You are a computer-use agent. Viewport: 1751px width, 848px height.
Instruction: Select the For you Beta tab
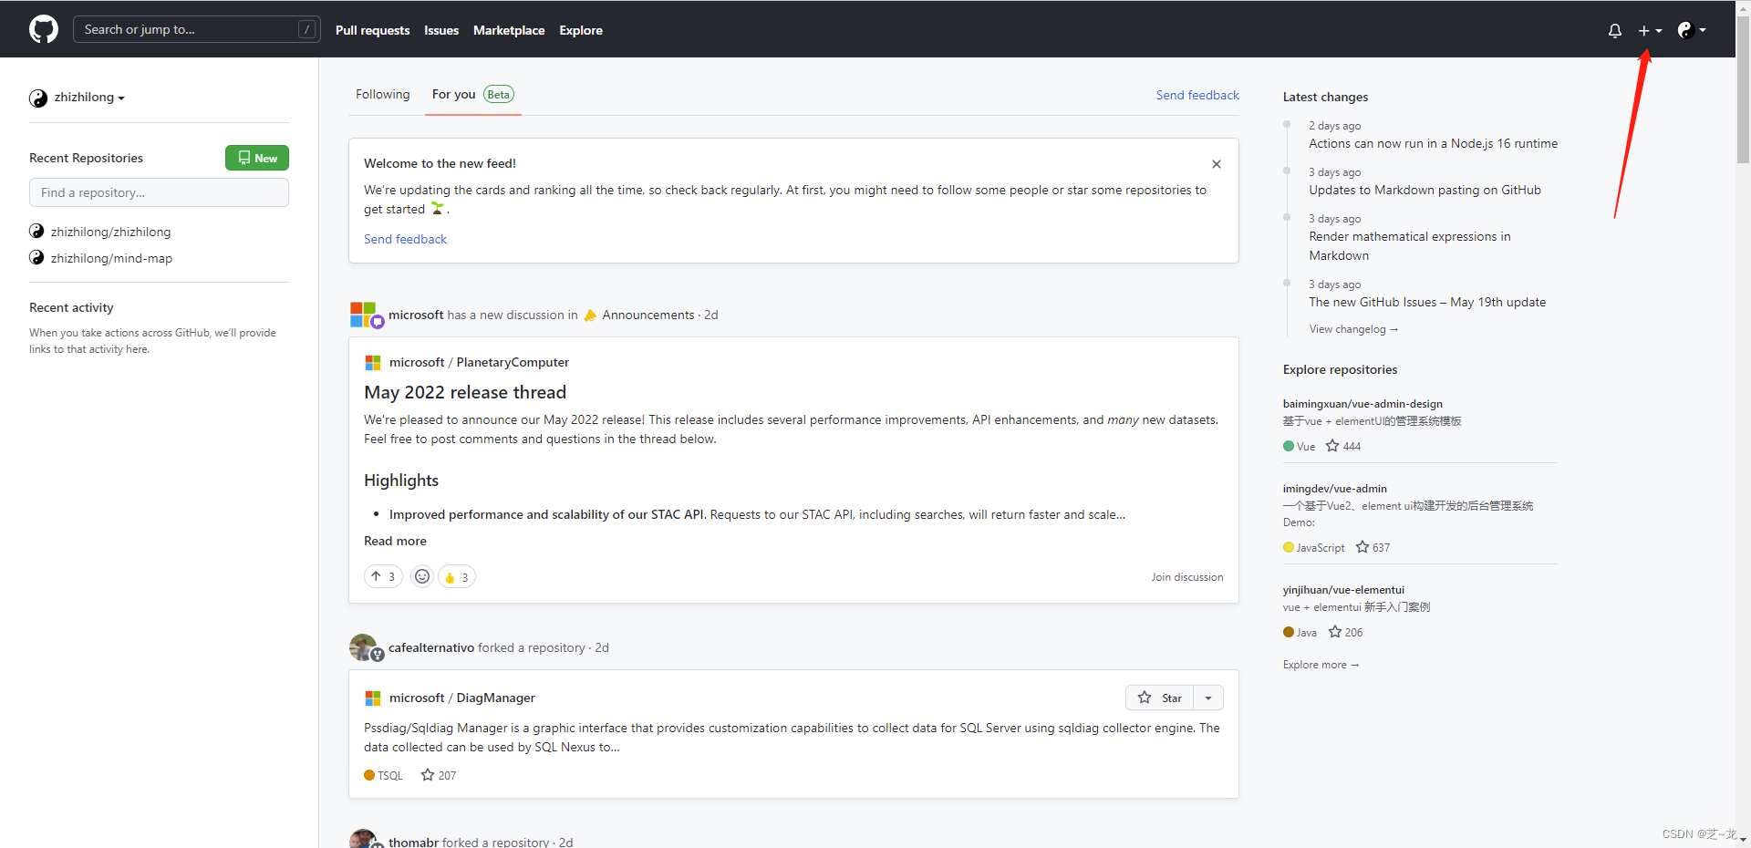point(473,94)
